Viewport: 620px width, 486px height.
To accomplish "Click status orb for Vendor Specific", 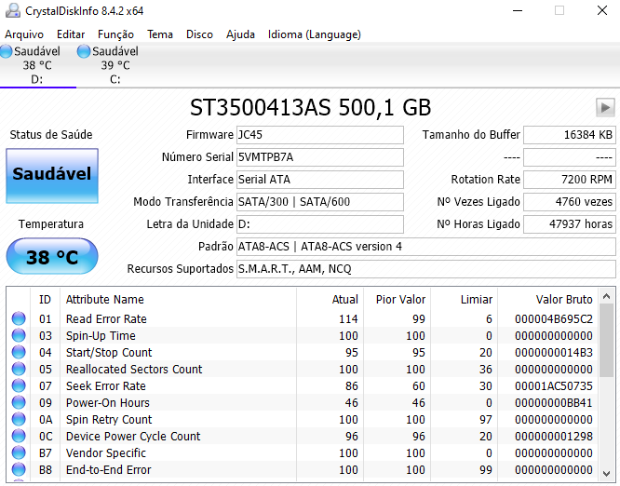I will (x=19, y=452).
